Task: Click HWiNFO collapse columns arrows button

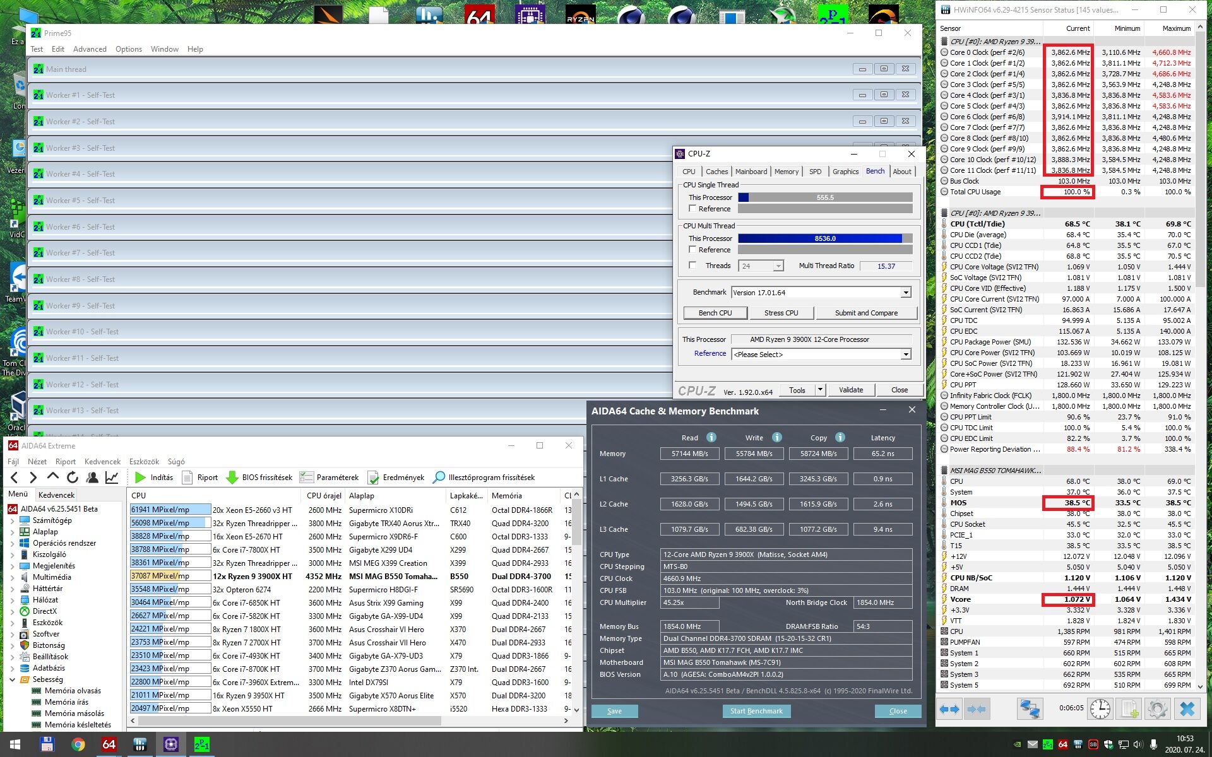Action: (x=976, y=709)
